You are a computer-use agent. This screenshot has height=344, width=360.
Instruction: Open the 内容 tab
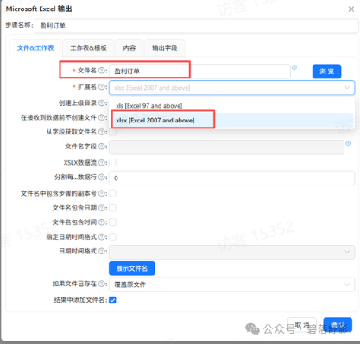(129, 48)
